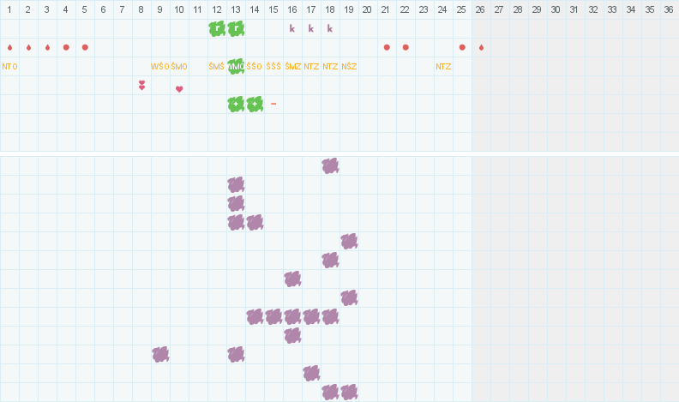
Task: Select the purple 'k' marker on day 17
Action: point(311,28)
